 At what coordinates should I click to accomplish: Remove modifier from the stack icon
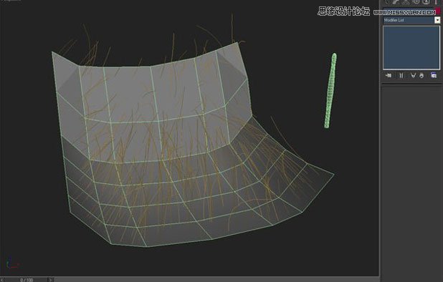[x=421, y=75]
